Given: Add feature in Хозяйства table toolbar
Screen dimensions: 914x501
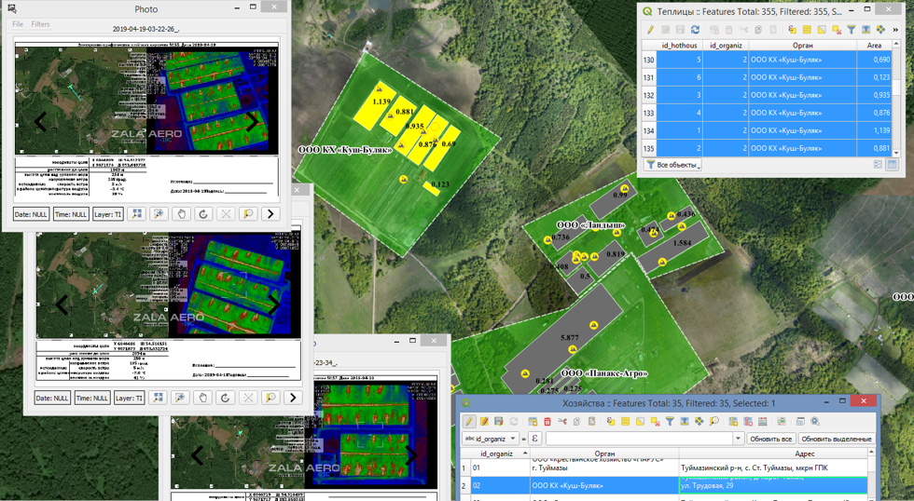Looking at the screenshot, I should point(533,421).
